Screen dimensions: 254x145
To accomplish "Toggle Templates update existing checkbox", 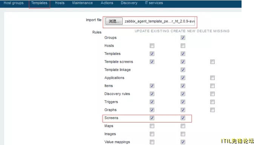I will [152, 54].
